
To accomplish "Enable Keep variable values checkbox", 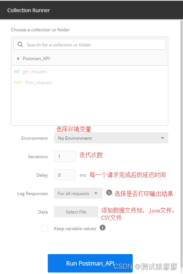I will (x=44, y=228).
